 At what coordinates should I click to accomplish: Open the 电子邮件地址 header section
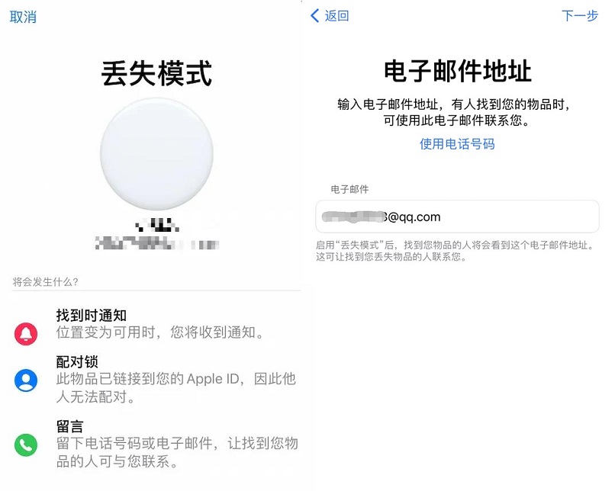click(457, 69)
